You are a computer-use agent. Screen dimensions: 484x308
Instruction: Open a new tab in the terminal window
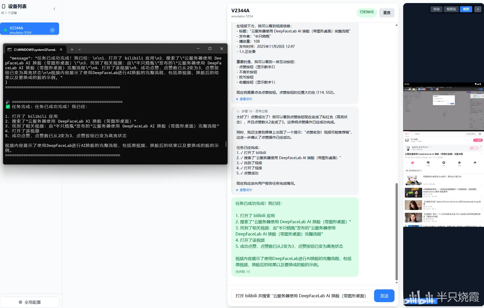pyautogui.click(x=72, y=50)
